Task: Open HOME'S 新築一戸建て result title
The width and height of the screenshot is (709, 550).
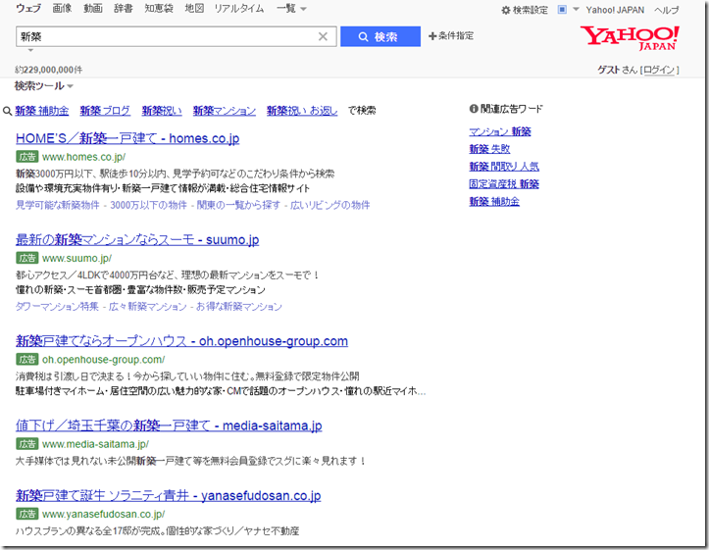Action: coord(127,138)
